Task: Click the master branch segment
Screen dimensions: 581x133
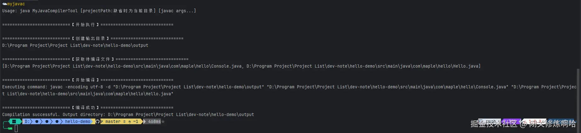Action: pos(113,121)
